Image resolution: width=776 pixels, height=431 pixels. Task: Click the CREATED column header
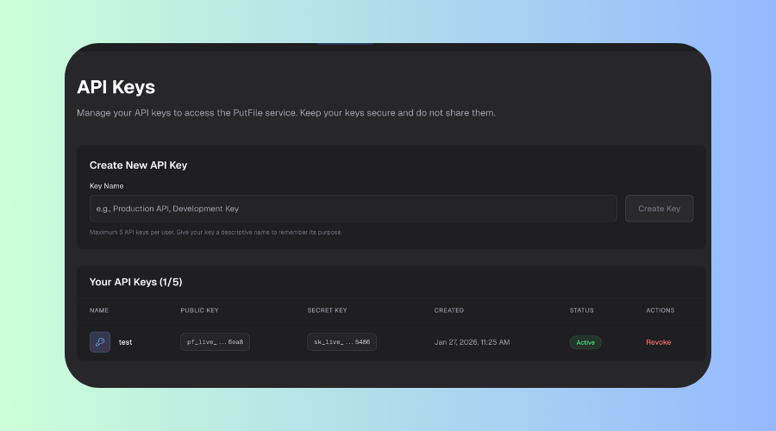coord(449,310)
